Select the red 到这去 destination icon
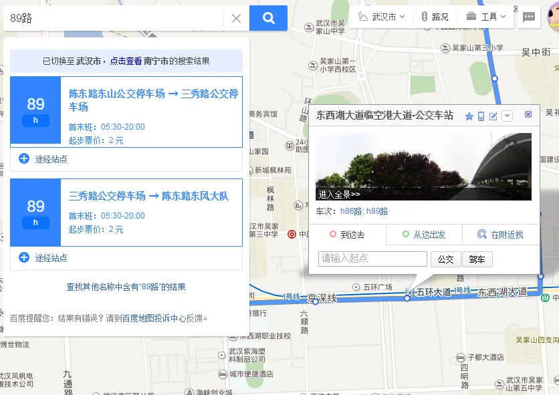Viewport: 559px width, 395px height. [x=333, y=234]
